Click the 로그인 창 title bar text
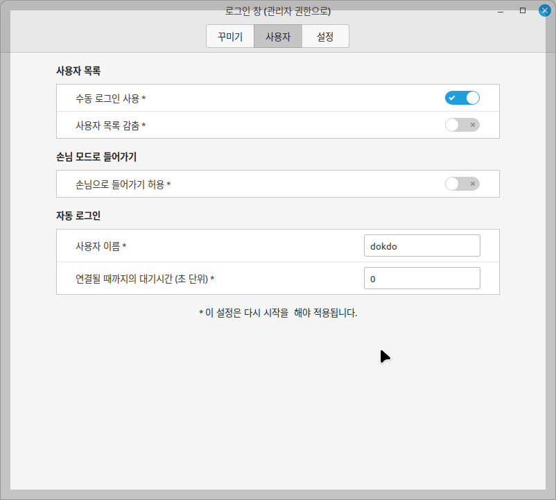The image size is (556, 500). (278, 11)
